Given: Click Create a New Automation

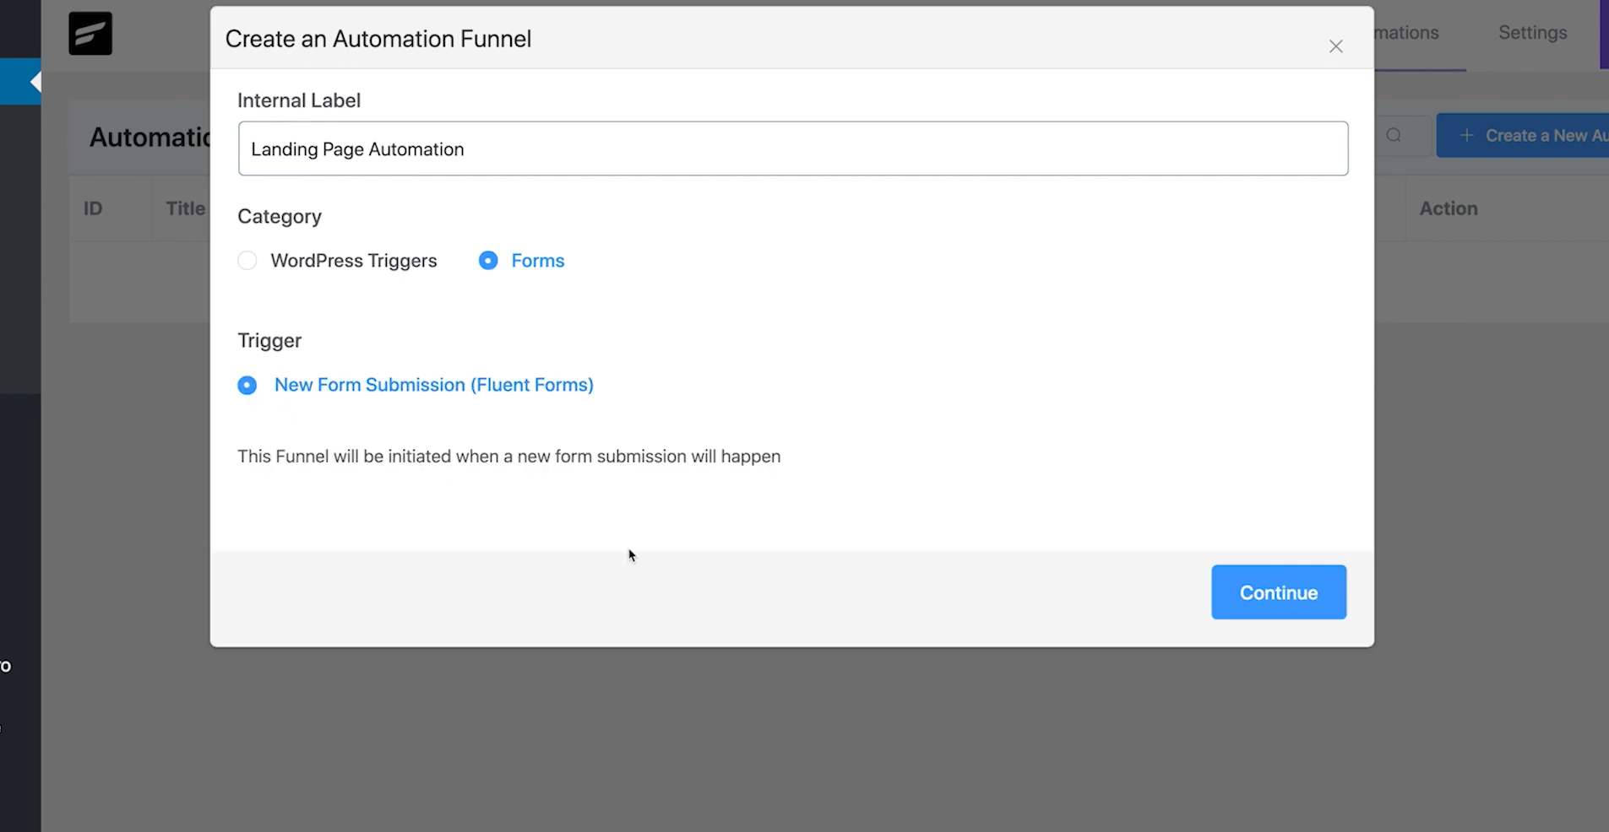Looking at the screenshot, I should point(1537,135).
